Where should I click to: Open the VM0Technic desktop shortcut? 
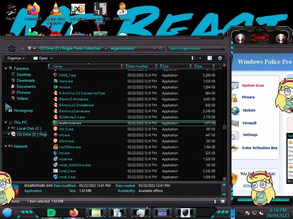[122, 11]
